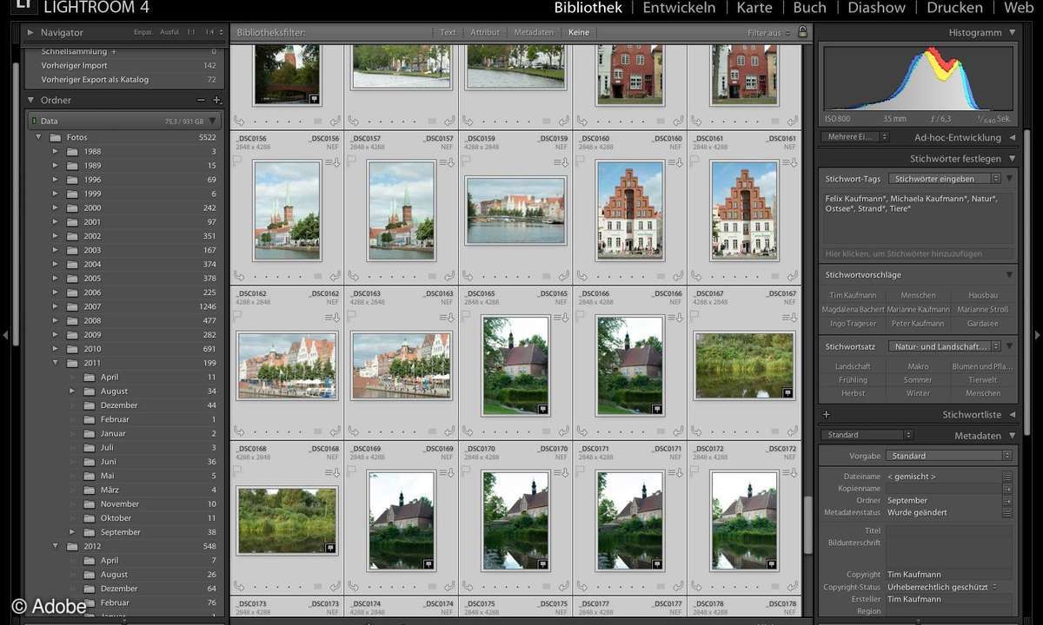Expand the Ad-hoc-Entwicklung panel
The image size is (1043, 625).
(1012, 137)
